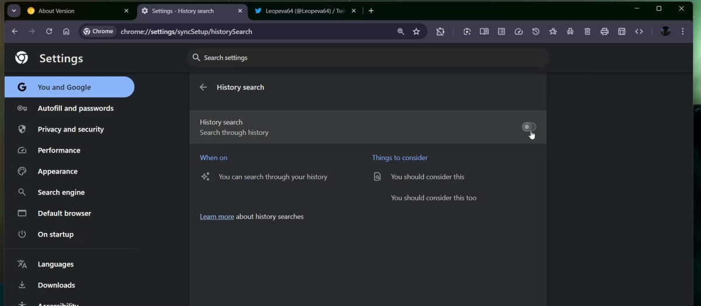The width and height of the screenshot is (701, 306).
Task: Select Appearance in settings sidebar
Action: (57, 171)
